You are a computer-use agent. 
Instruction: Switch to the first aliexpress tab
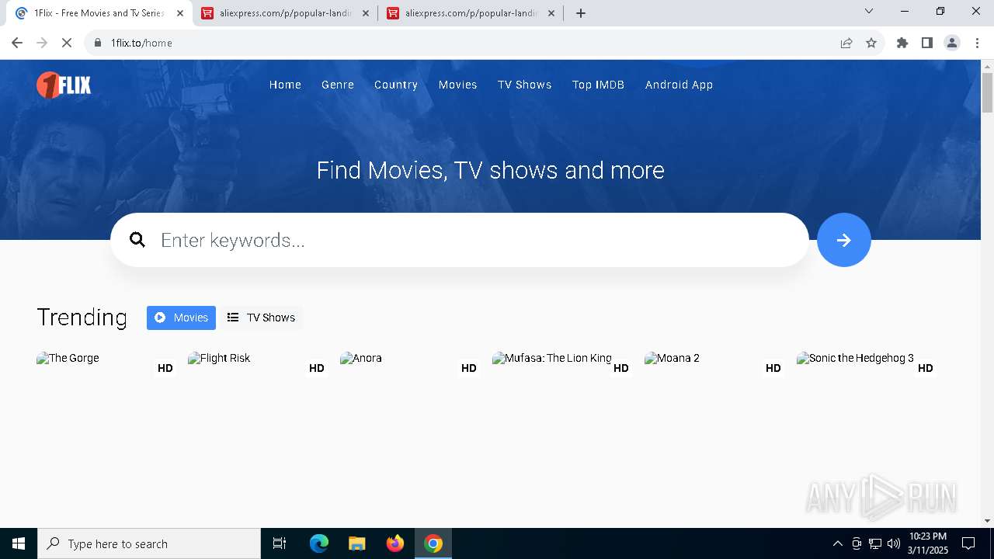click(x=286, y=13)
